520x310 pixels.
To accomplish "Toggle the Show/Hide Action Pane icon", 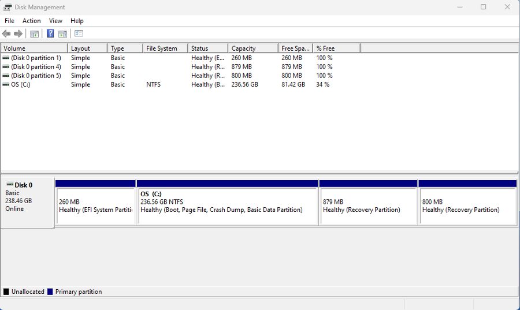I will (62, 34).
